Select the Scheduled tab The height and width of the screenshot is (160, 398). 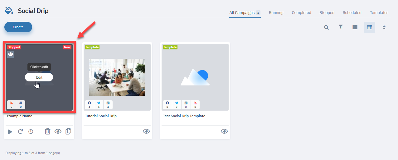352,13
